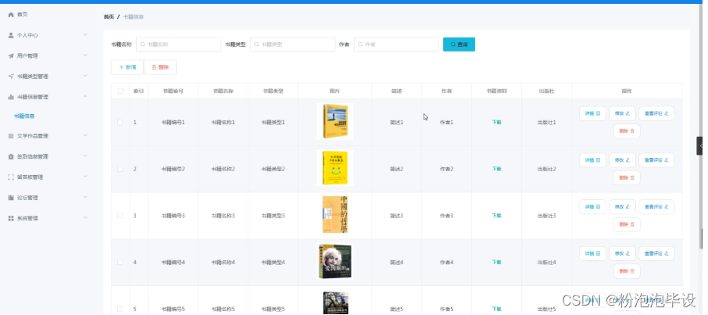The image size is (708, 315).
Task: Expand the 文学作品管理 menu chevron
Action: point(85,135)
